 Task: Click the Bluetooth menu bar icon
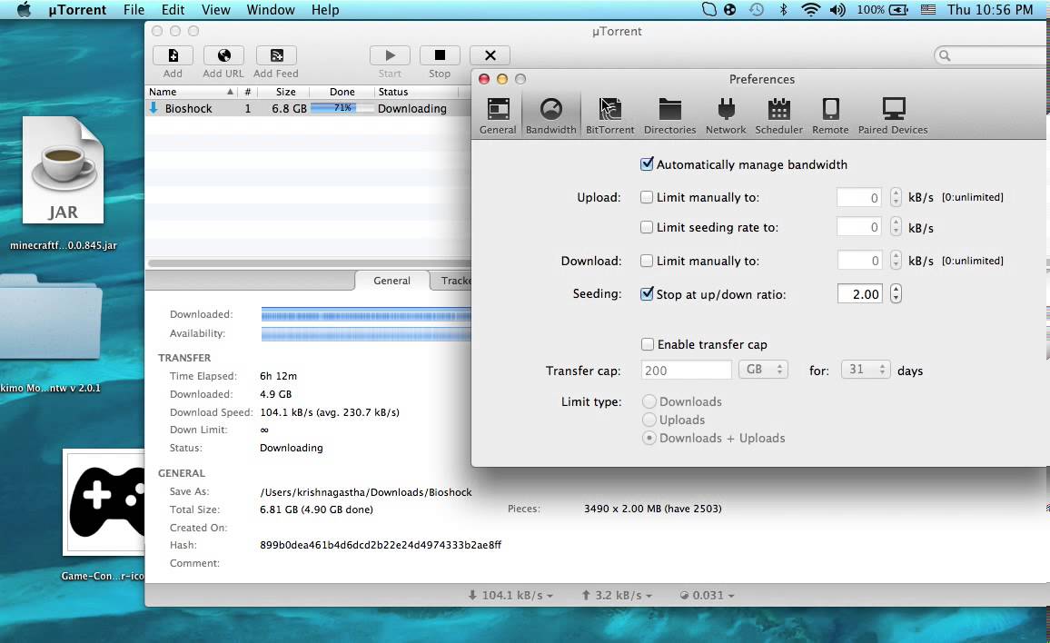(x=783, y=10)
